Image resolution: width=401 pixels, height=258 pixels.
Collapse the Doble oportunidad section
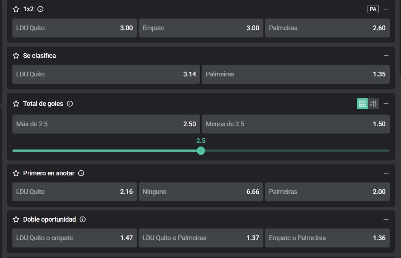(386, 219)
